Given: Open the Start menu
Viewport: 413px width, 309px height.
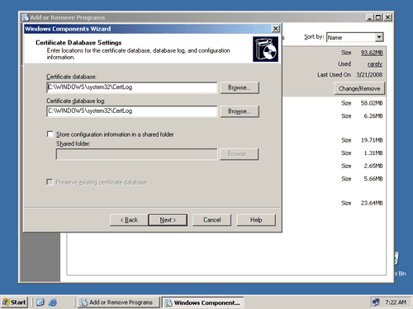Looking at the screenshot, I should point(14,302).
